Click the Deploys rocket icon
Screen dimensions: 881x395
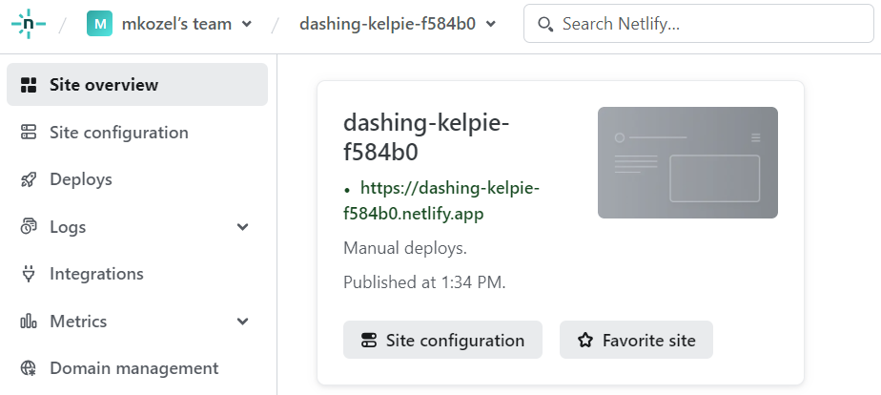click(x=29, y=179)
